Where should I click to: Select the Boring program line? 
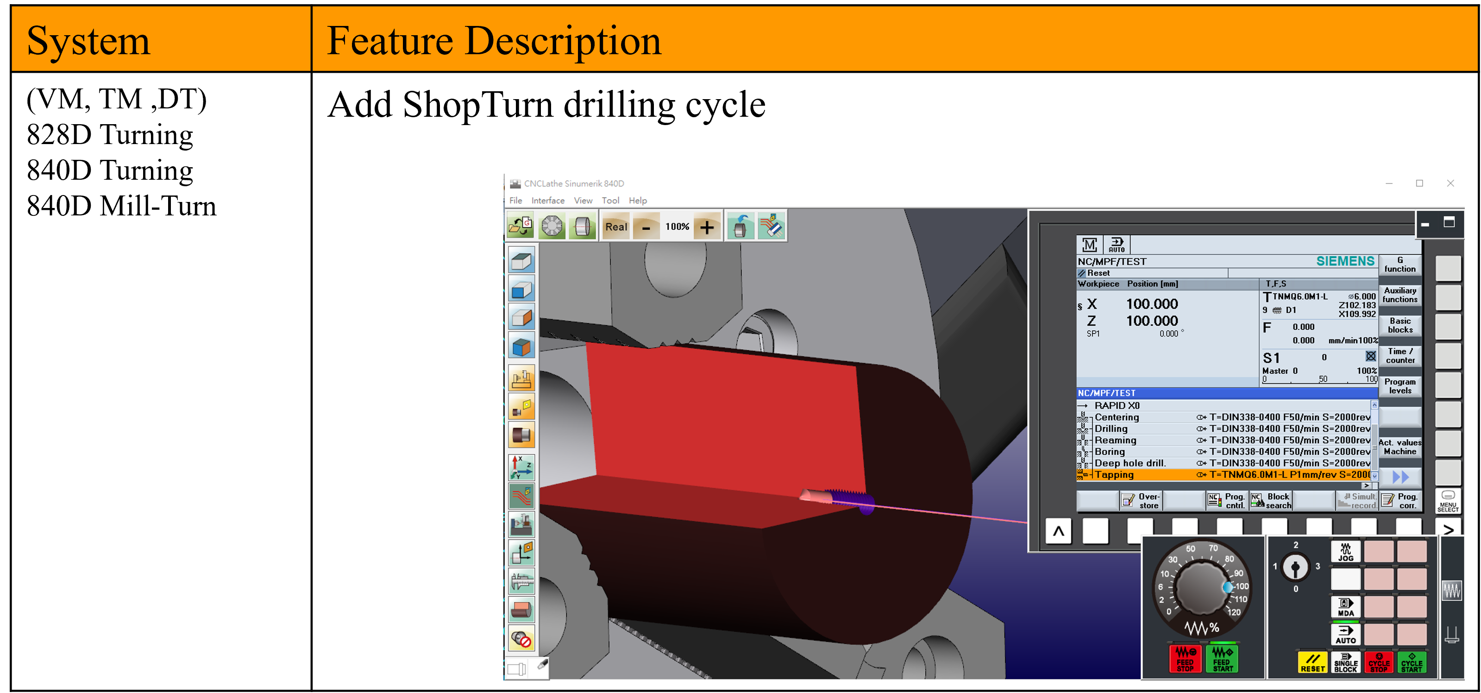click(1224, 452)
